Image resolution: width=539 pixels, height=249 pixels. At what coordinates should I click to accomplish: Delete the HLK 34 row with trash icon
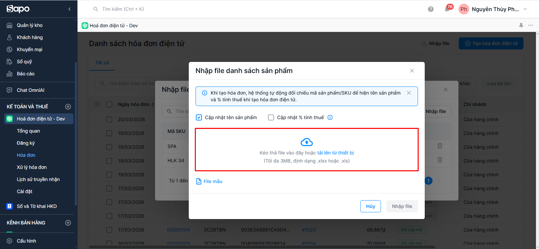[x=440, y=160]
